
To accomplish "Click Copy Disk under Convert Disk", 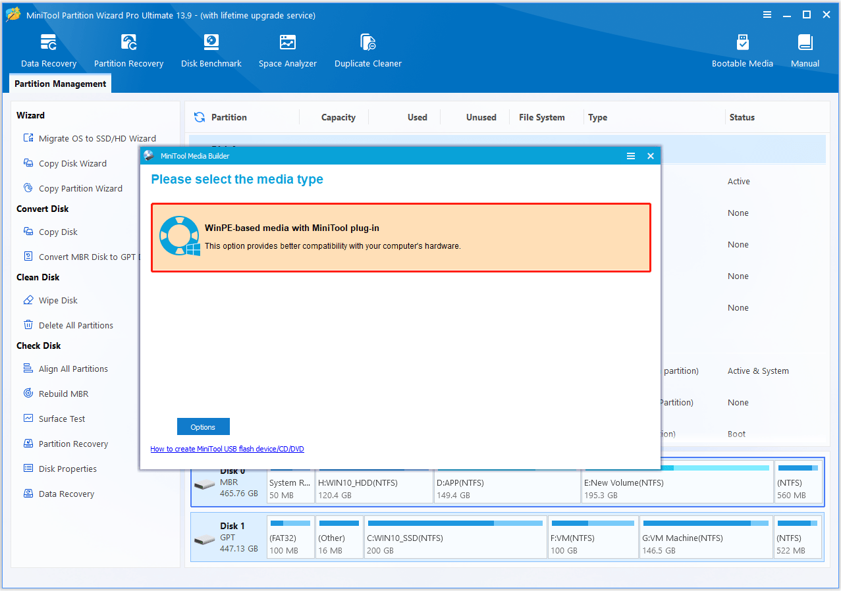I will click(50, 232).
